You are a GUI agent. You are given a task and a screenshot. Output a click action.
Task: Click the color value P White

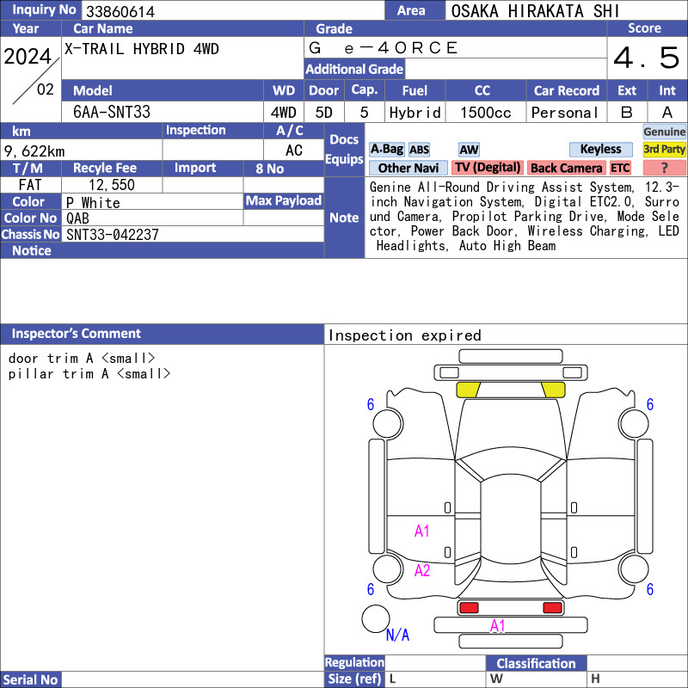pos(93,203)
